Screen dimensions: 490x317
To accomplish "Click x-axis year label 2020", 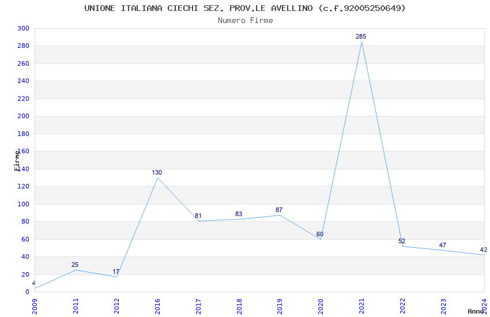I will (x=321, y=307).
